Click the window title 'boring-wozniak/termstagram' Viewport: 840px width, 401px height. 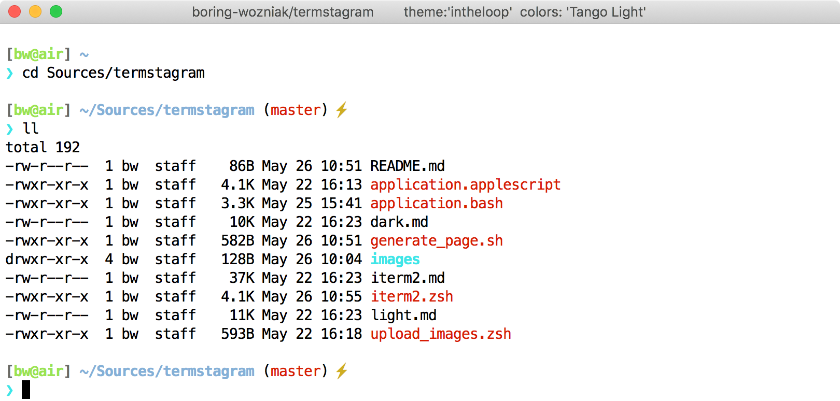point(283,12)
